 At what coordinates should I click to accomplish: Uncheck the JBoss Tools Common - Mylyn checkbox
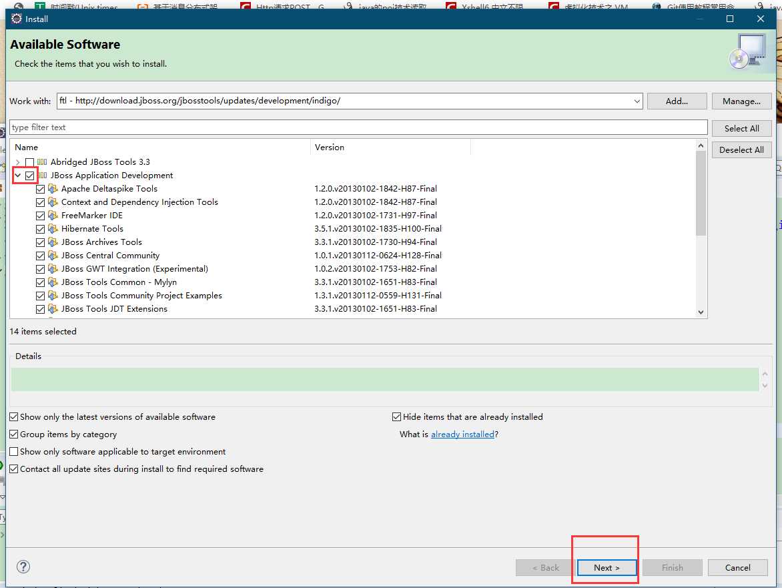(x=41, y=282)
